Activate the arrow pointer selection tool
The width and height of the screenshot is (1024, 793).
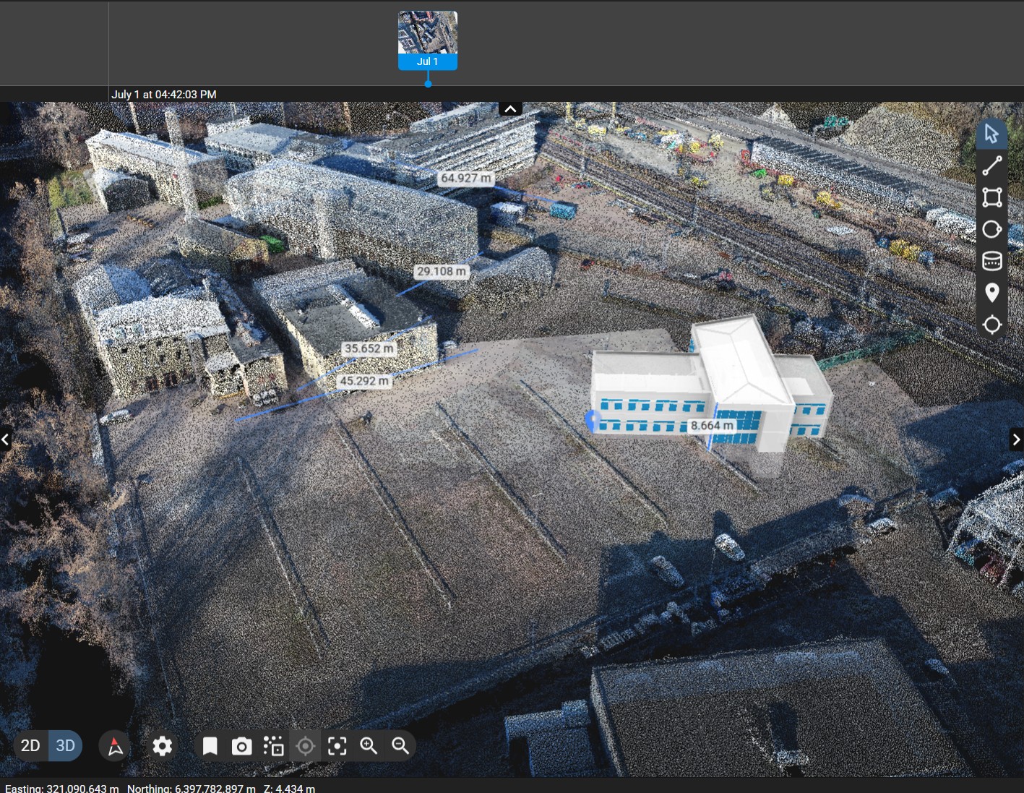[991, 134]
